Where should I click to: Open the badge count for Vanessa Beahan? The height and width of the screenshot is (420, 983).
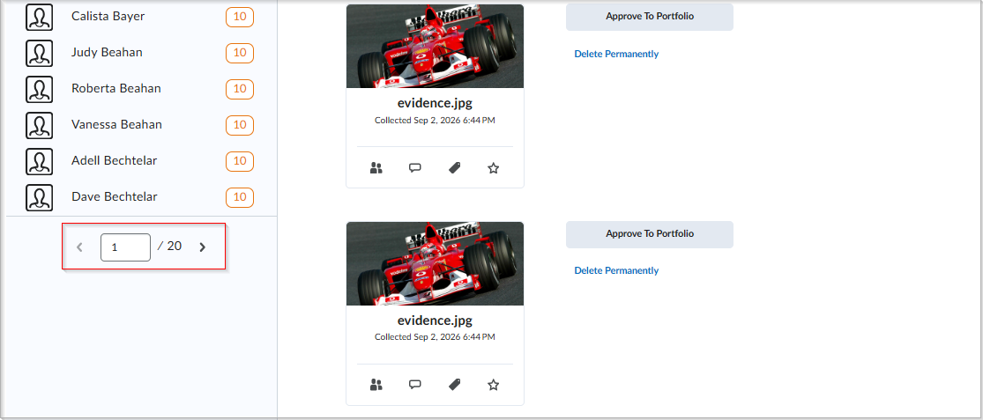pos(240,125)
